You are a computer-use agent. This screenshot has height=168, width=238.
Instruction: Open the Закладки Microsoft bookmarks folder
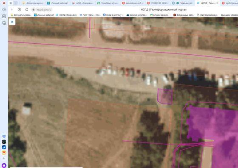229,15
